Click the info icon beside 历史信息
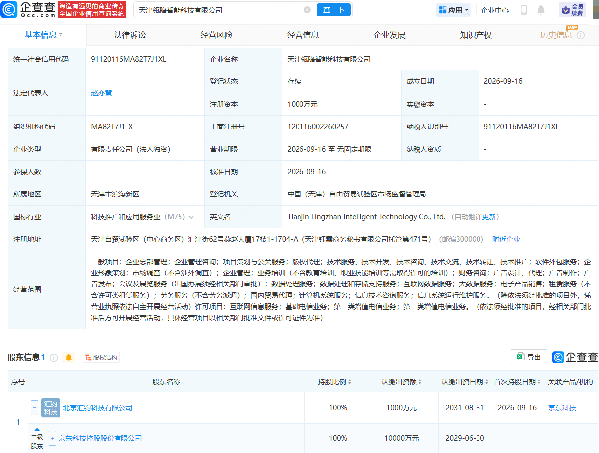Viewport: 599px width, 453px height. [x=581, y=35]
